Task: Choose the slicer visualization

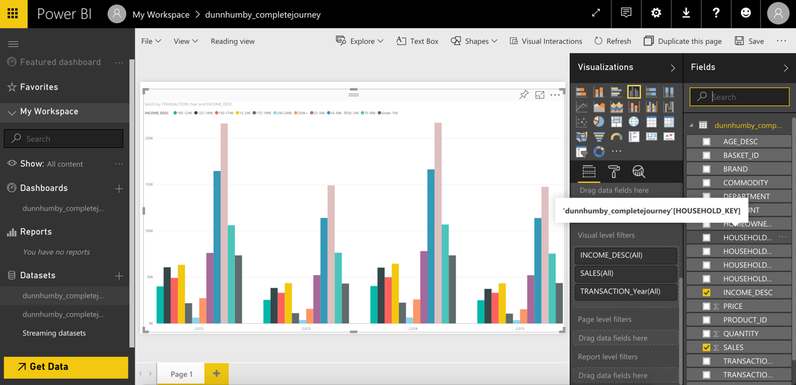Action: click(582, 152)
